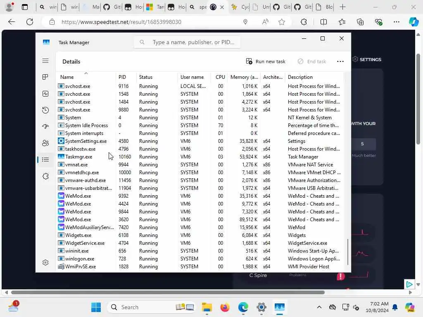Select the WeModAuxiliaryService process icon
423x317 pixels.
click(61, 227)
